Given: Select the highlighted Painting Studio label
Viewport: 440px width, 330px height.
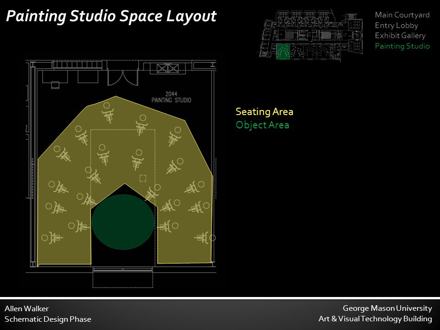Looking at the screenshot, I should pyautogui.click(x=402, y=46).
